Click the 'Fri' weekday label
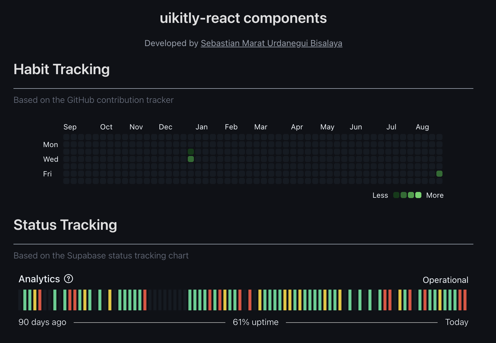 47,174
